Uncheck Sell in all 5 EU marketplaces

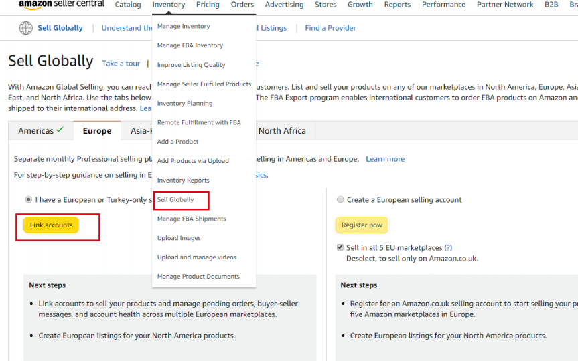pos(340,247)
